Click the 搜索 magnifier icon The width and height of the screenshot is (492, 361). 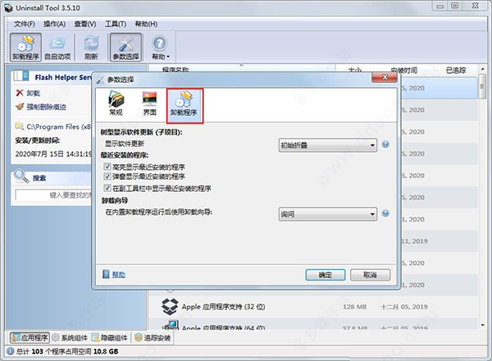21,176
